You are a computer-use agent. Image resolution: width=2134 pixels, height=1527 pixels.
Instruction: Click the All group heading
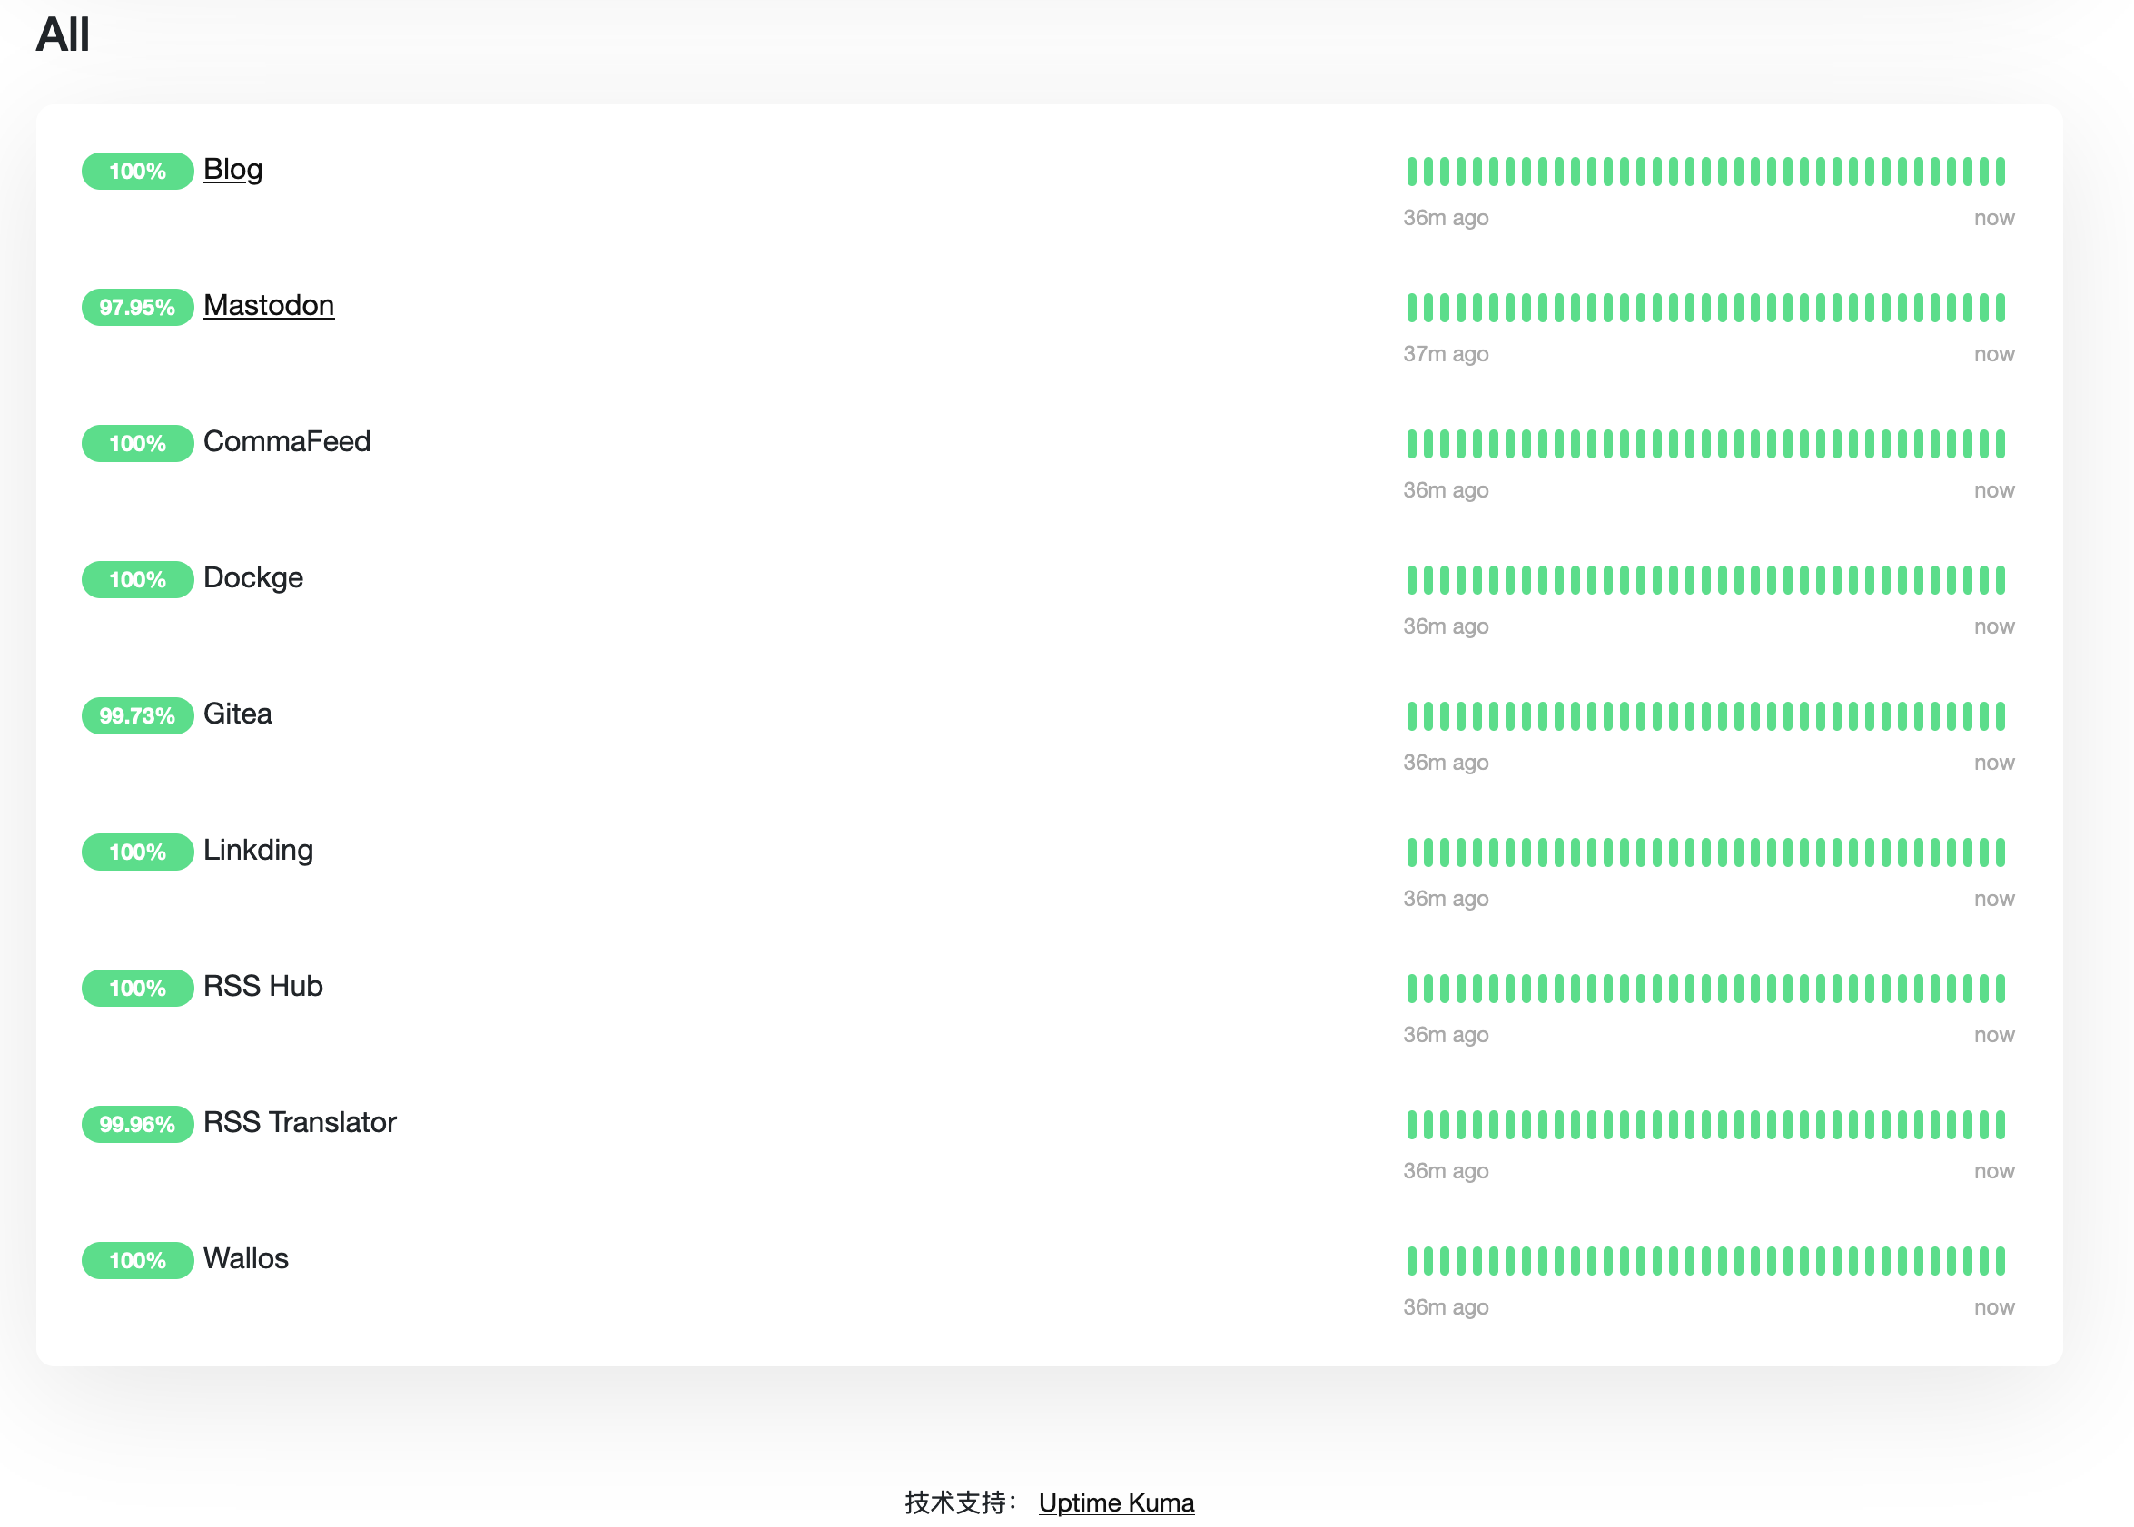click(62, 34)
